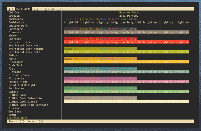
Task: Click Accept to apply the theme
Action: 35,121
